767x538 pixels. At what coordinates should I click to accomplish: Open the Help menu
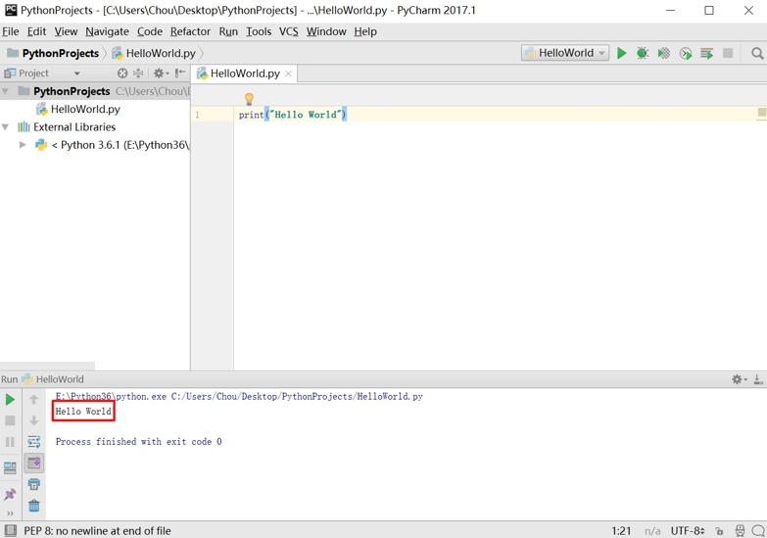[365, 31]
